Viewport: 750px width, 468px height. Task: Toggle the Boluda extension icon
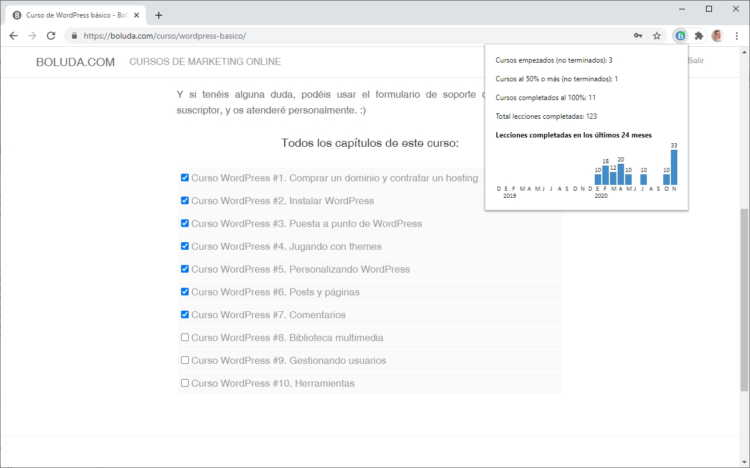tap(680, 36)
